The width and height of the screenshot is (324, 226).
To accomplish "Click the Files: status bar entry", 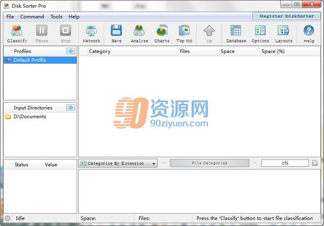I will click(144, 218).
